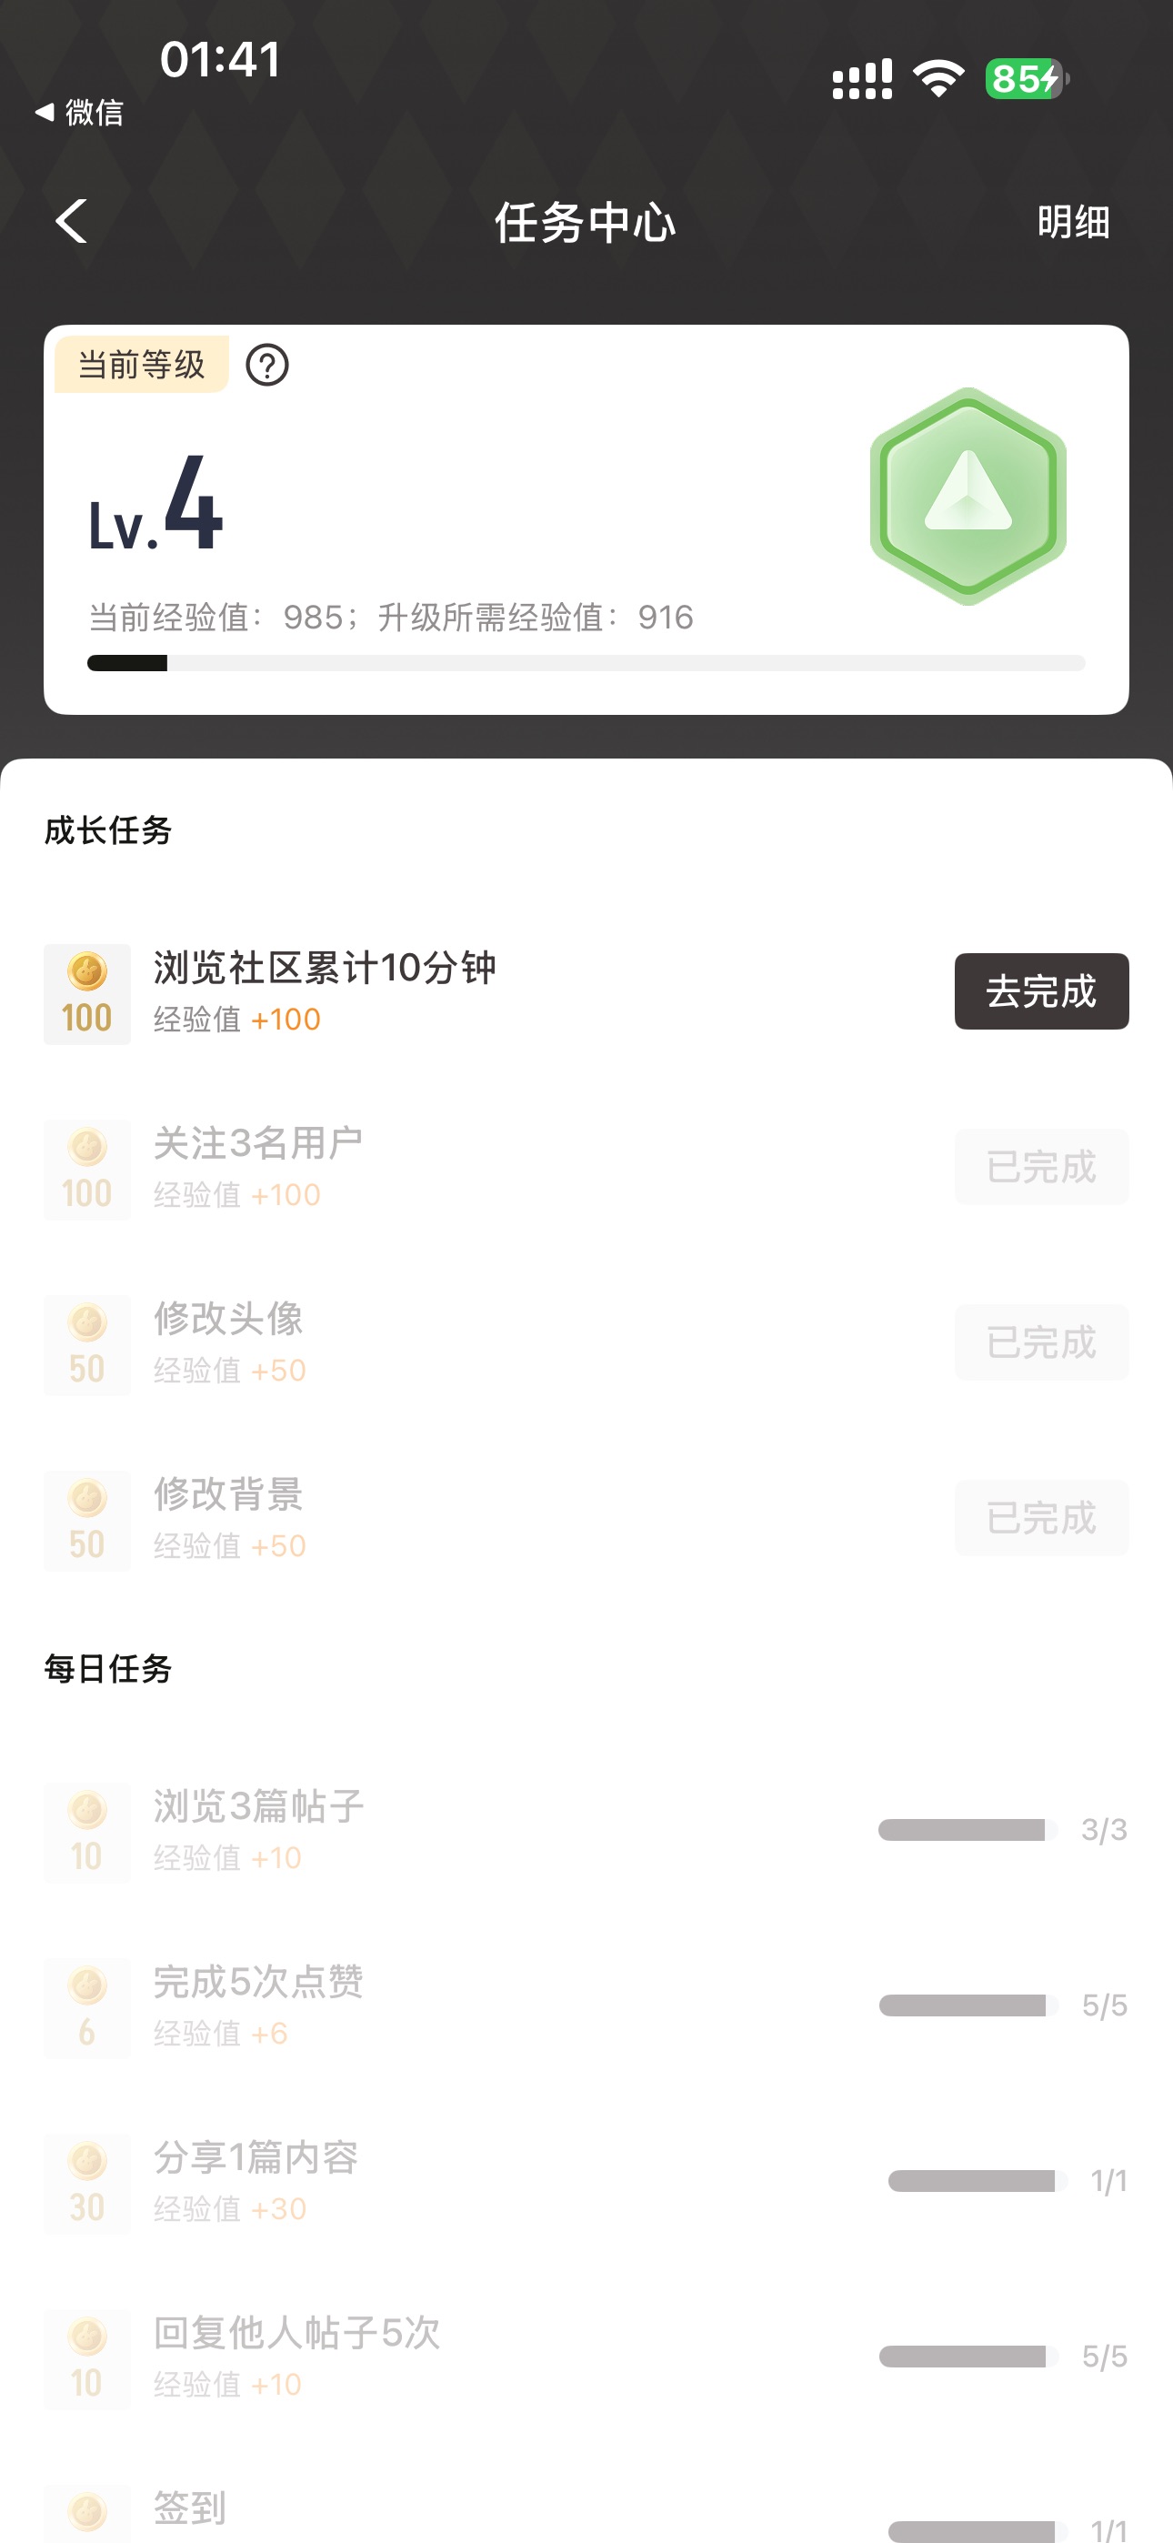Image resolution: width=1173 pixels, height=2543 pixels.
Task: Tap the 当前等级 label tag
Action: (141, 365)
